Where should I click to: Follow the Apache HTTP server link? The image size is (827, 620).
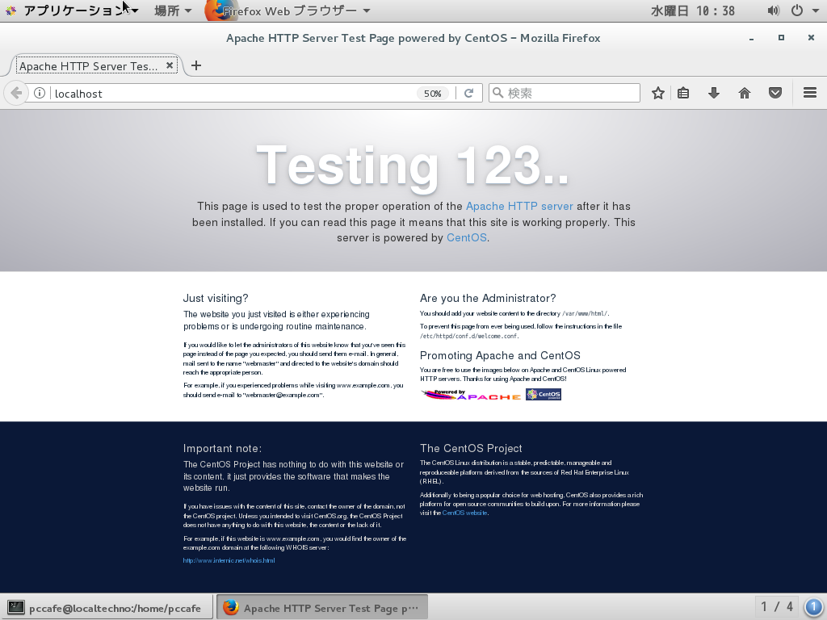(x=519, y=206)
